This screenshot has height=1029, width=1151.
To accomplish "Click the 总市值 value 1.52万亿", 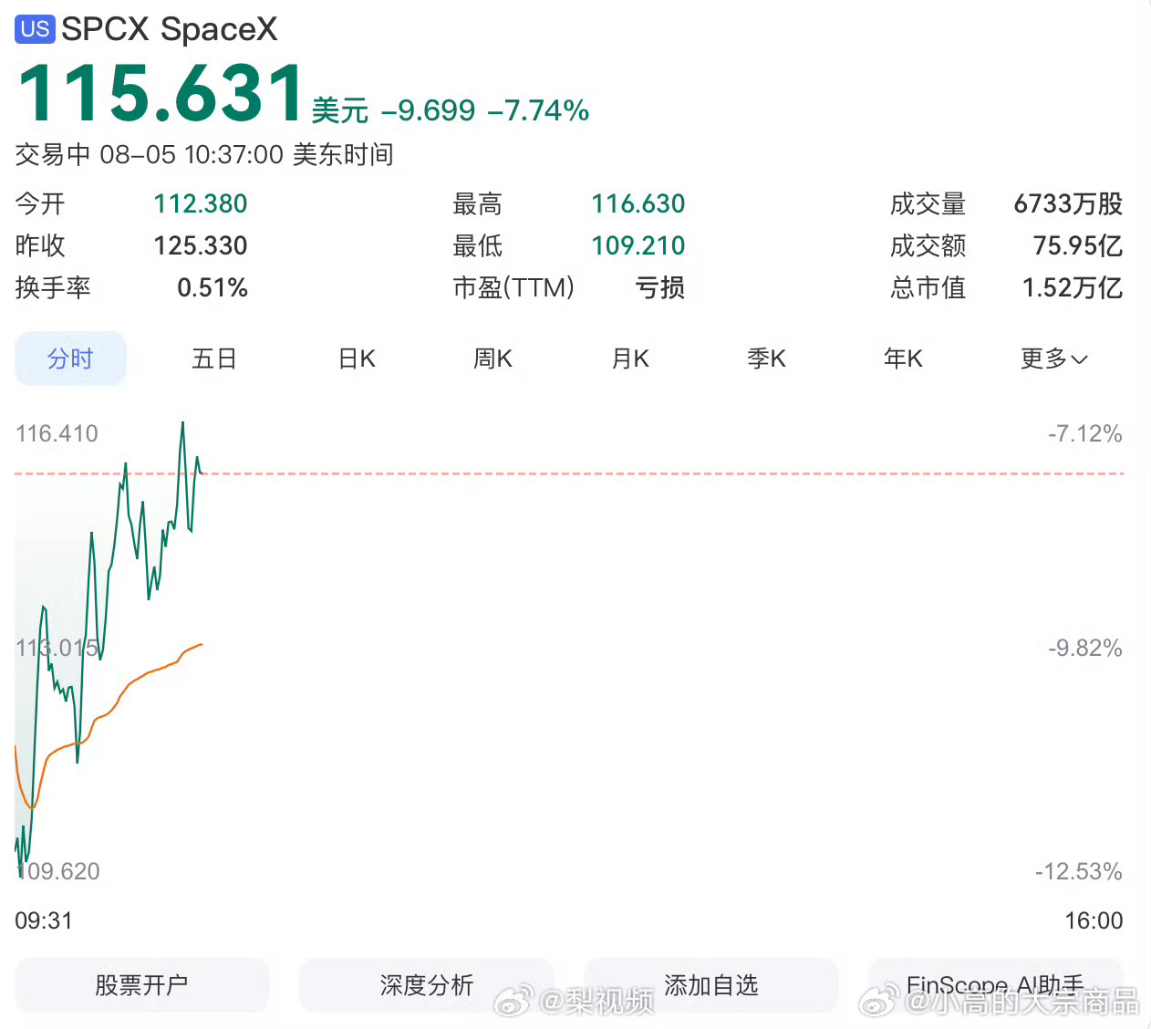I will click(x=1073, y=287).
